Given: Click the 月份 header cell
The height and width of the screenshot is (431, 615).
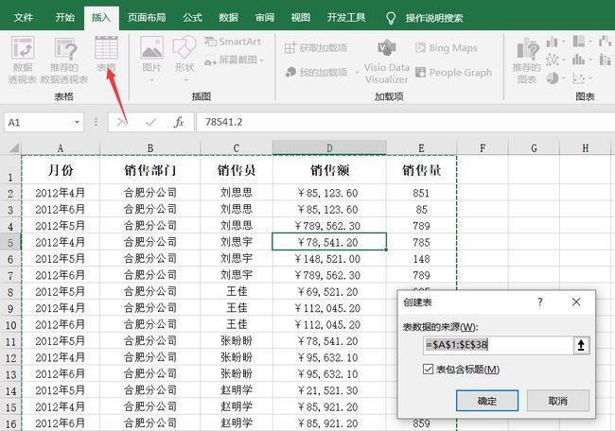Looking at the screenshot, I should 61,169.
